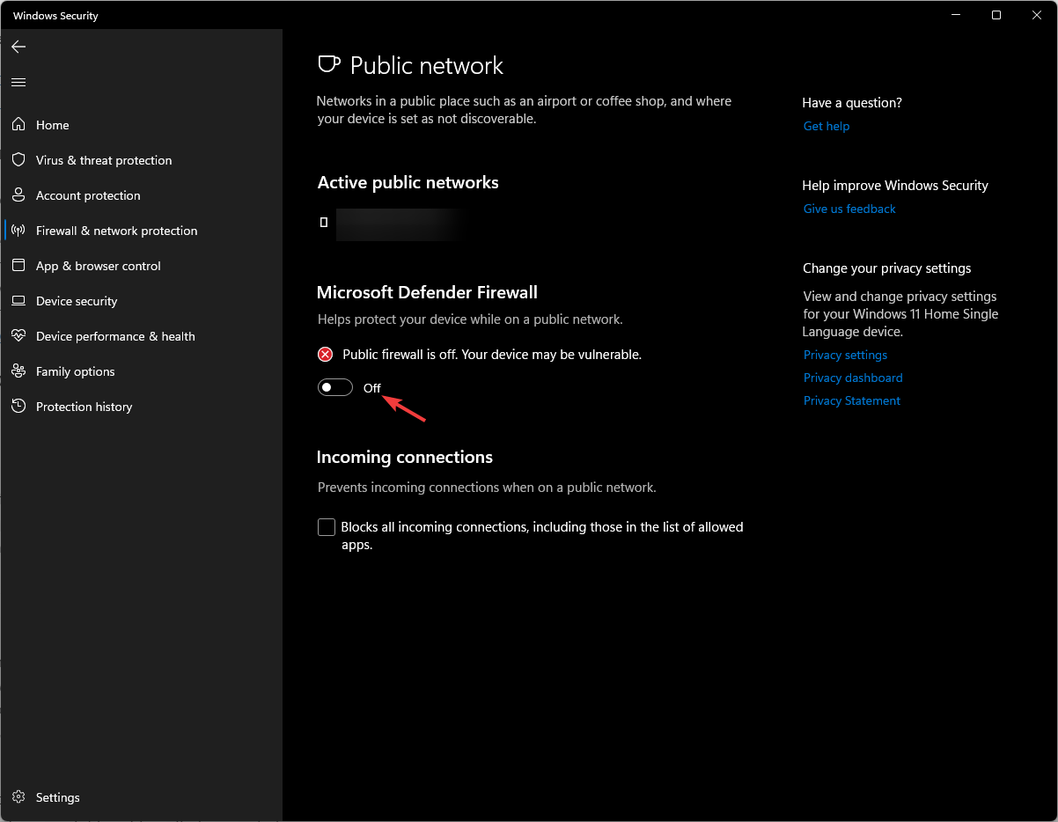Viewport: 1058px width, 822px height.
Task: Click the coffee cup icon beside Public network
Action: click(328, 65)
